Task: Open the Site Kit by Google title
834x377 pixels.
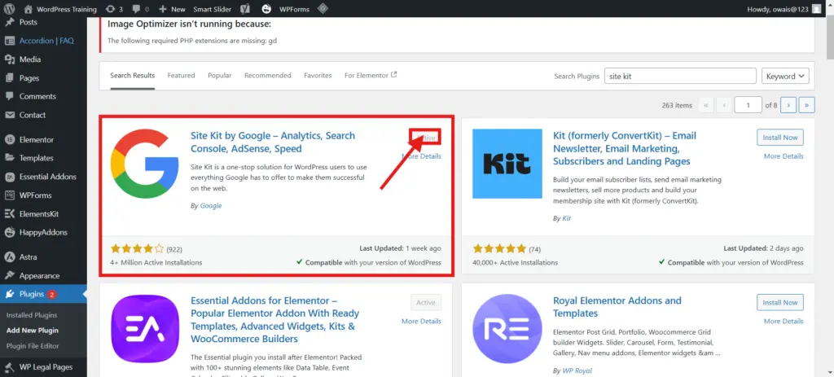Action: pyautogui.click(x=272, y=142)
